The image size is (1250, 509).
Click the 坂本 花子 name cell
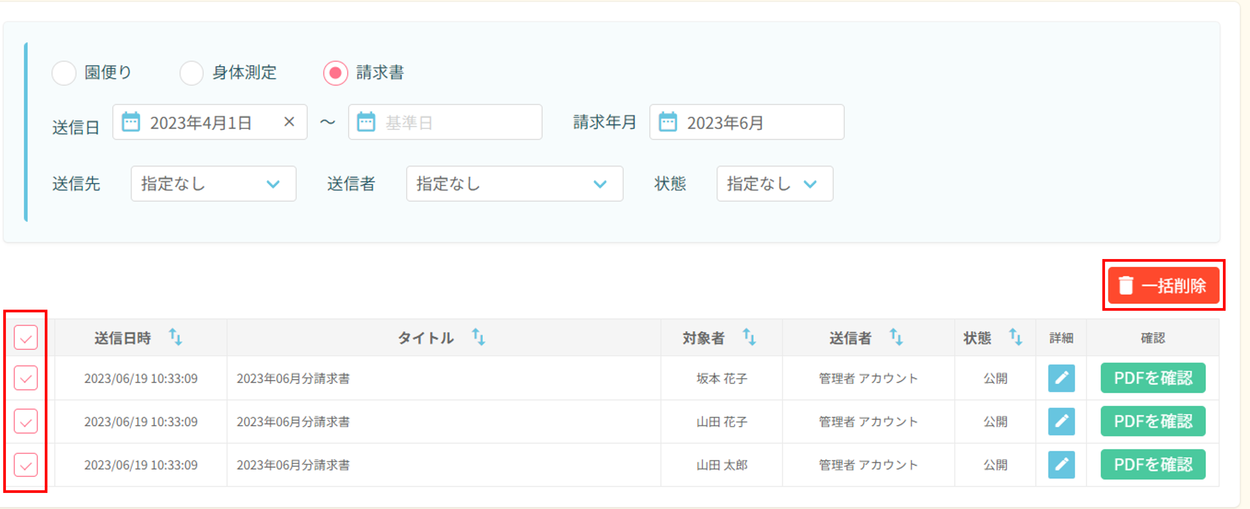(721, 379)
